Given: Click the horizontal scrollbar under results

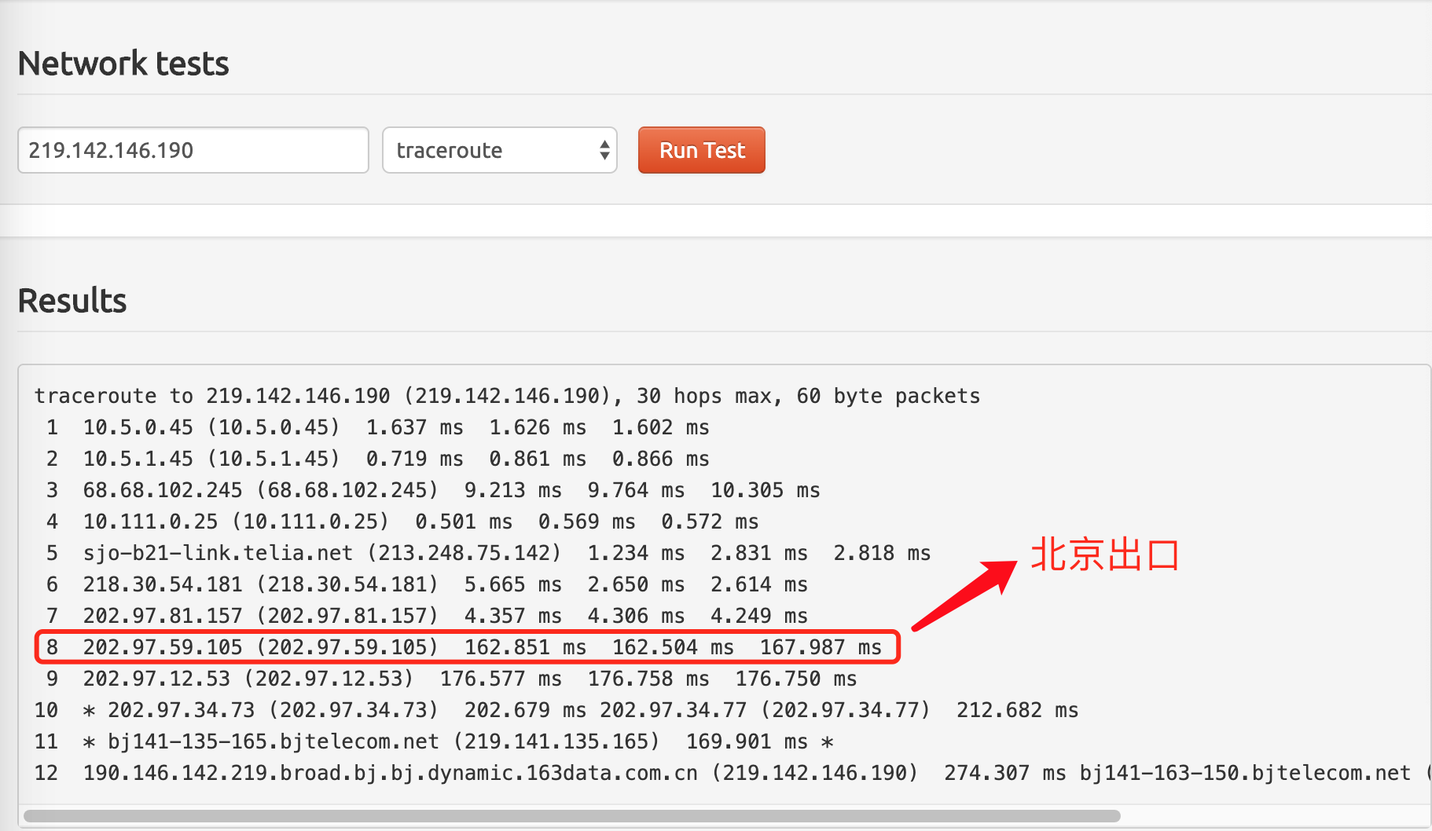Looking at the screenshot, I should pos(572,816).
